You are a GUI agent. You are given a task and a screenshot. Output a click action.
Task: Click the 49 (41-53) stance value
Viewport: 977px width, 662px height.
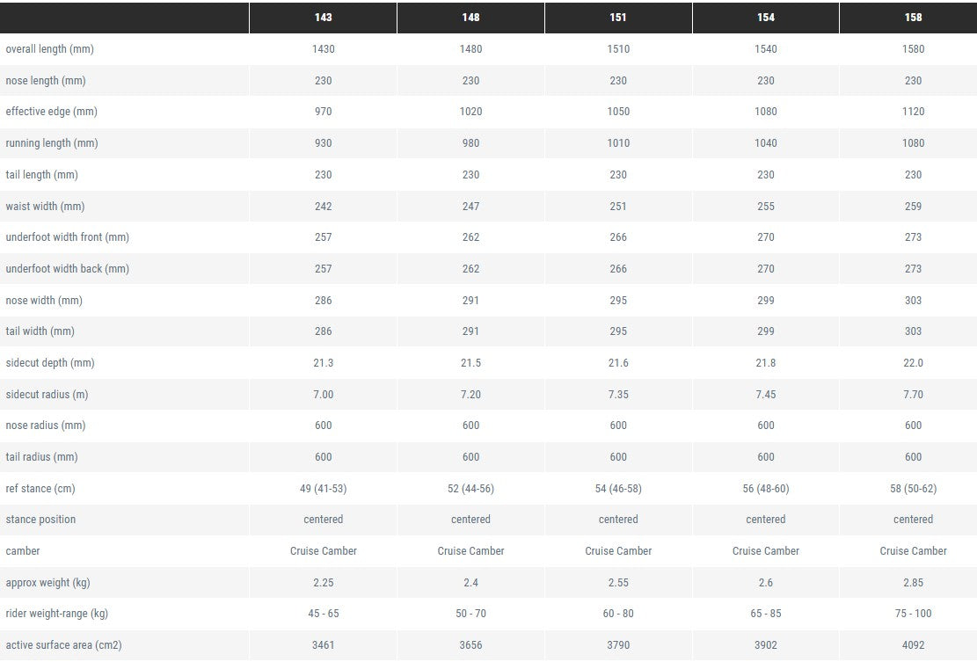click(323, 488)
